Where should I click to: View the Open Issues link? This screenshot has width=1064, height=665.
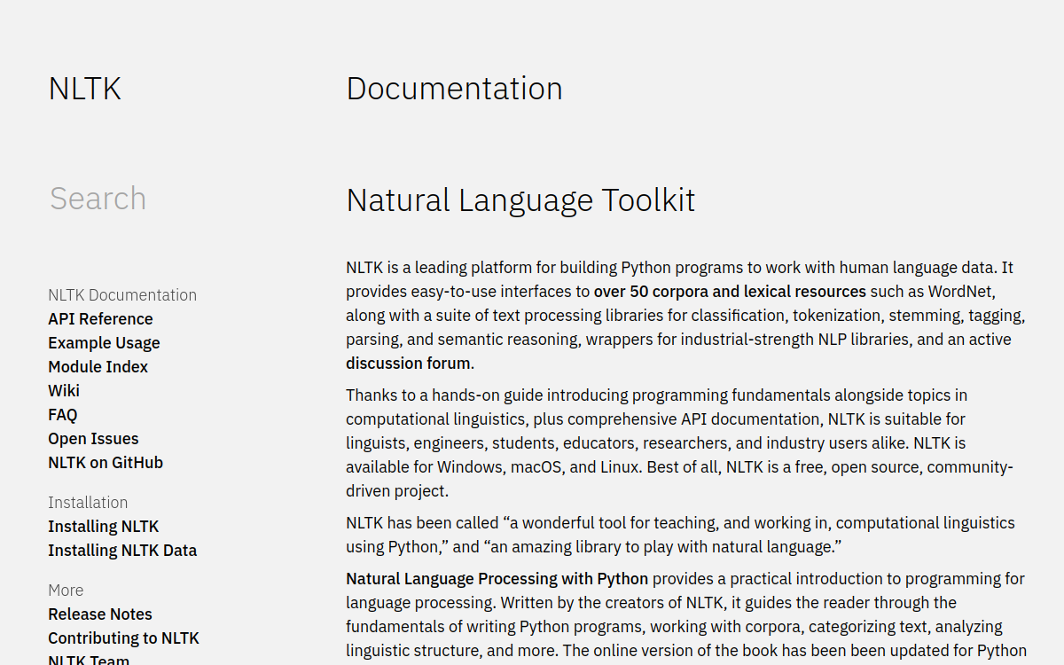(93, 439)
